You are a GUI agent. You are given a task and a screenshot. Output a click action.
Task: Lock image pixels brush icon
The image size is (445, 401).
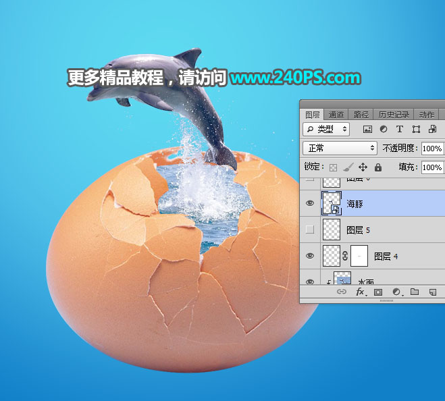(x=348, y=167)
